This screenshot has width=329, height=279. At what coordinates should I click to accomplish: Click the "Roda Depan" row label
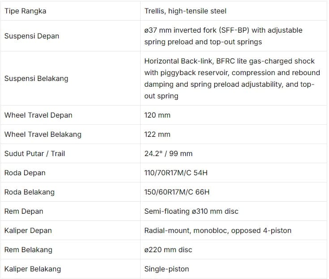[25, 173]
